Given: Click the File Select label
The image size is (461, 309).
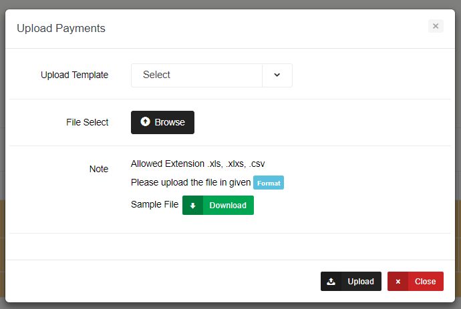Looking at the screenshot, I should click(87, 123).
